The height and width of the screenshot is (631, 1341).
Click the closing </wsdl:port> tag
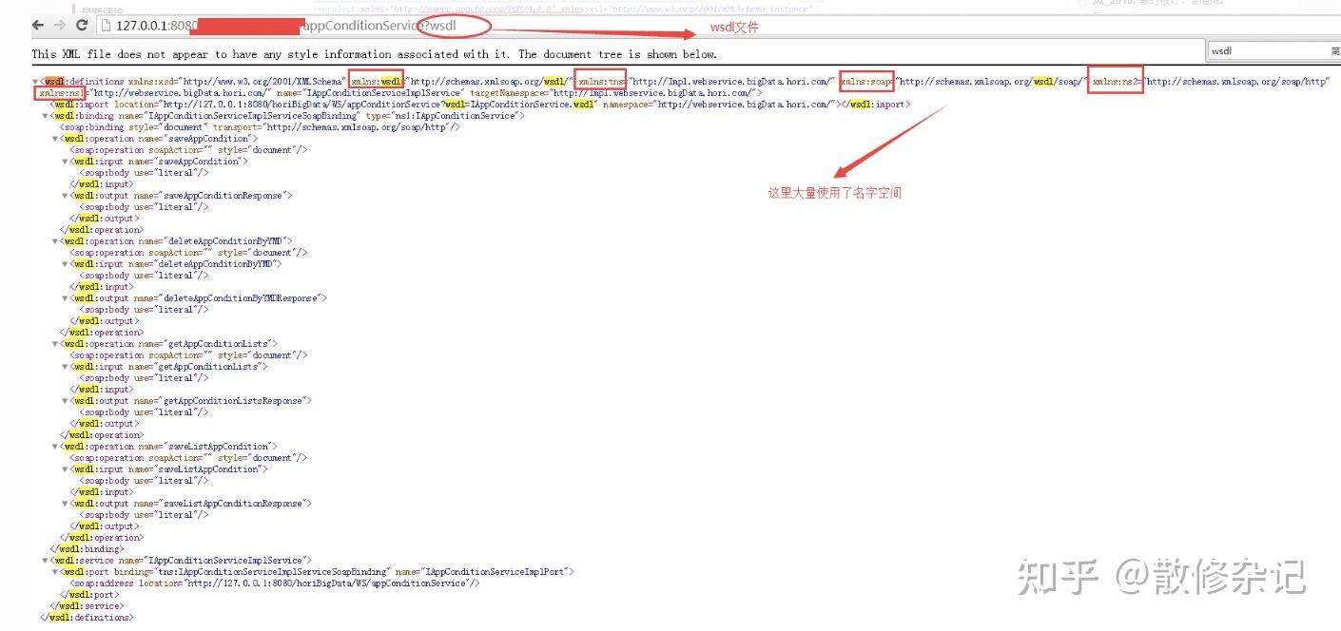point(87,595)
